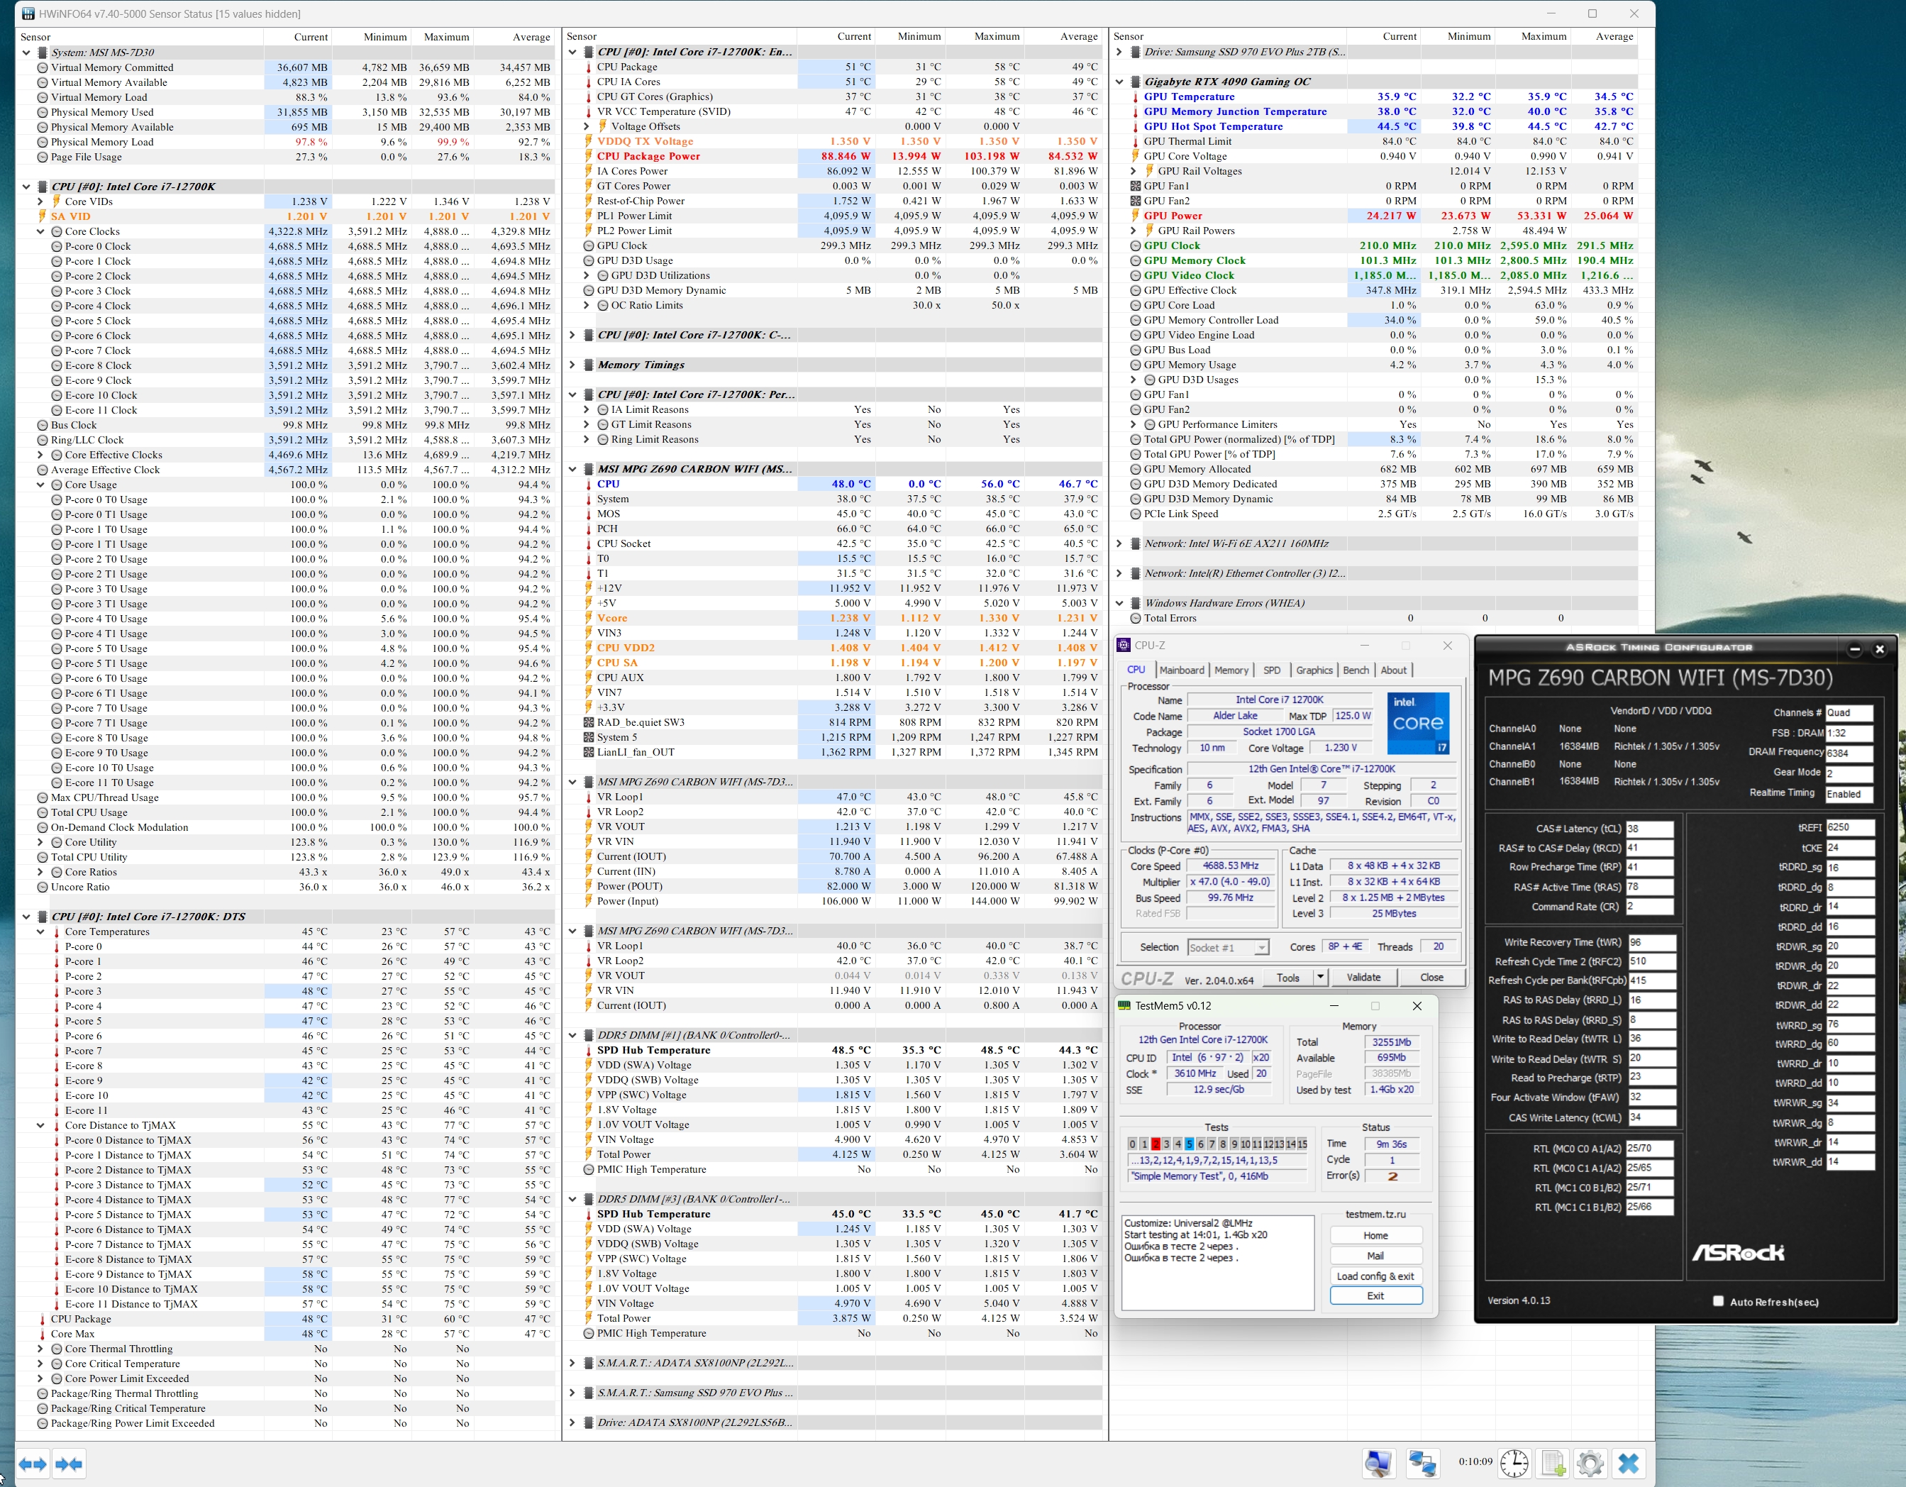Open the CPU-Z Tools dropdown arrow
This screenshot has height=1487, width=1906.
[x=1320, y=978]
